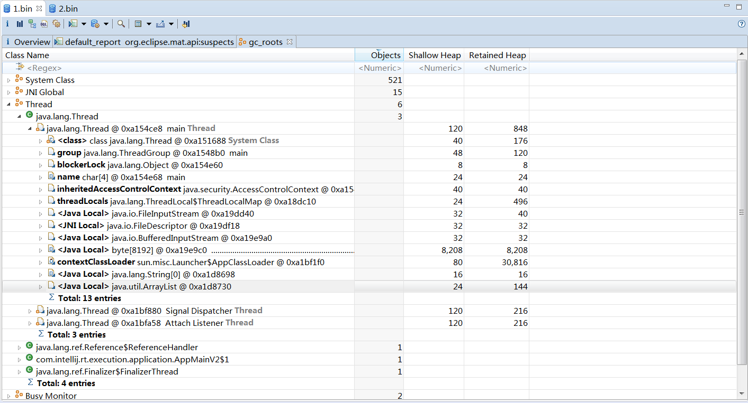Click icon of group ThreadGroup row

(x=51, y=152)
